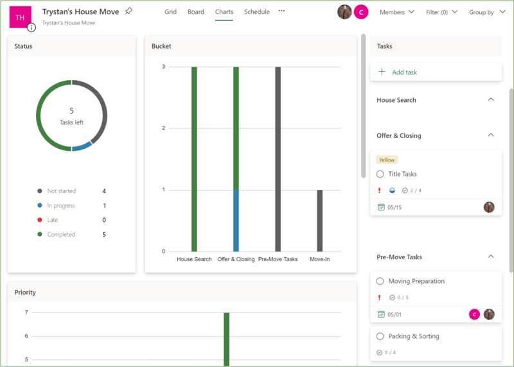The width and height of the screenshot is (514, 367).
Task: Click the blue segment of Offer & Closing bar
Action: click(x=236, y=221)
